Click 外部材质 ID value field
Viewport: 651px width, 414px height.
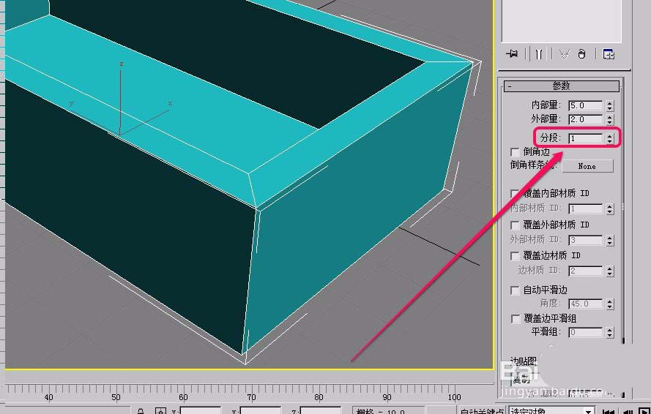tap(585, 240)
